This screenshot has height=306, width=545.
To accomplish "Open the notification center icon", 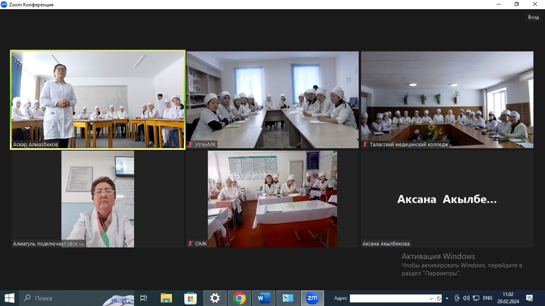I will 529,298.
